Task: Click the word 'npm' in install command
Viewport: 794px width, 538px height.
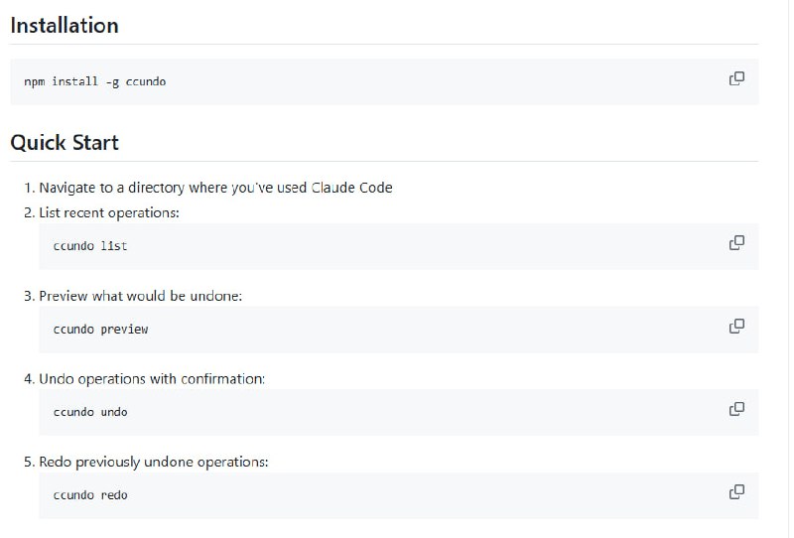Action: click(34, 81)
